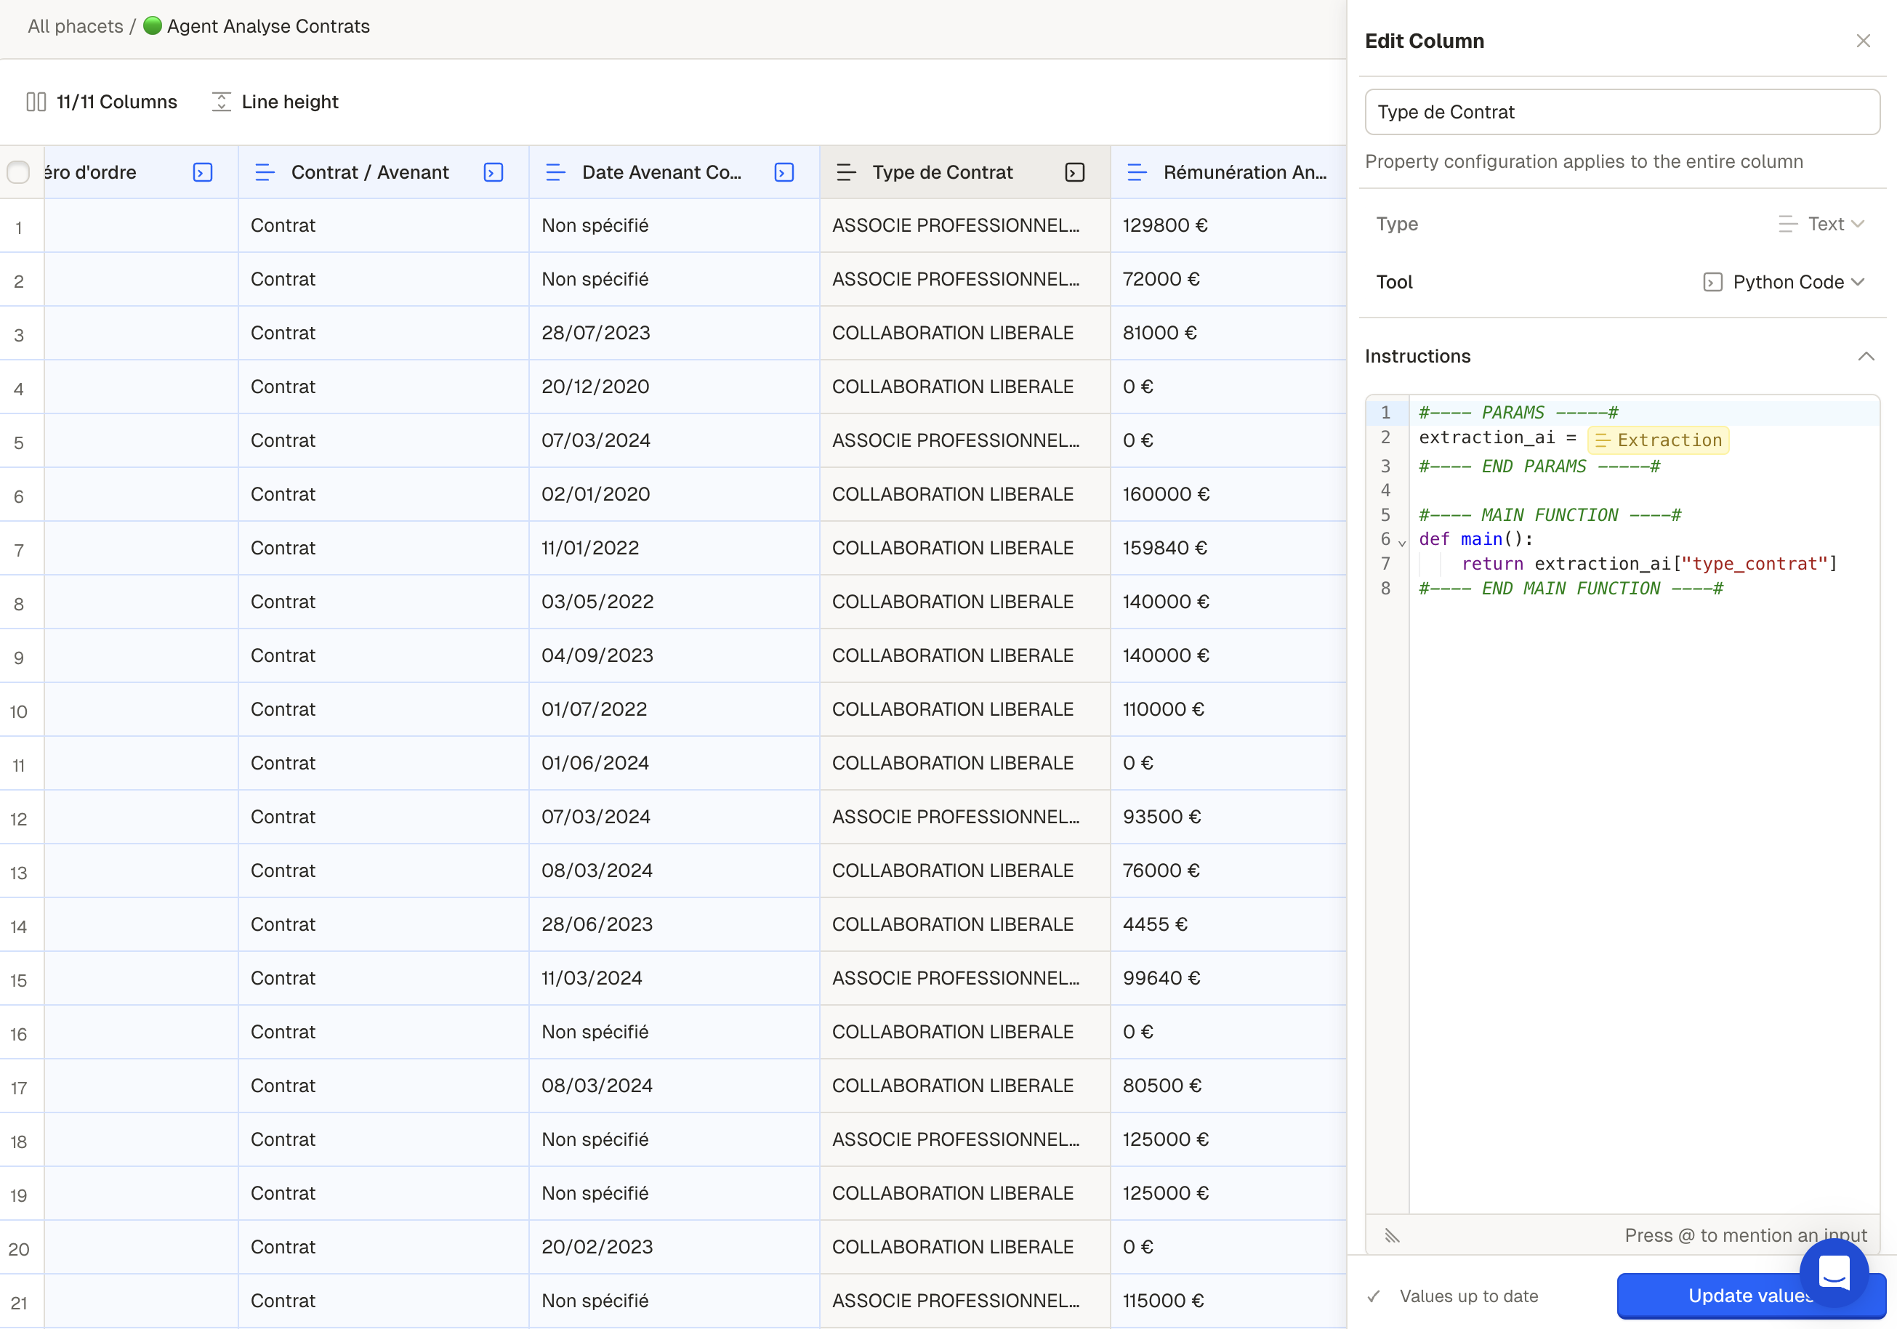The height and width of the screenshot is (1329, 1897).
Task: Collapse the Instructions section
Action: (1866, 356)
